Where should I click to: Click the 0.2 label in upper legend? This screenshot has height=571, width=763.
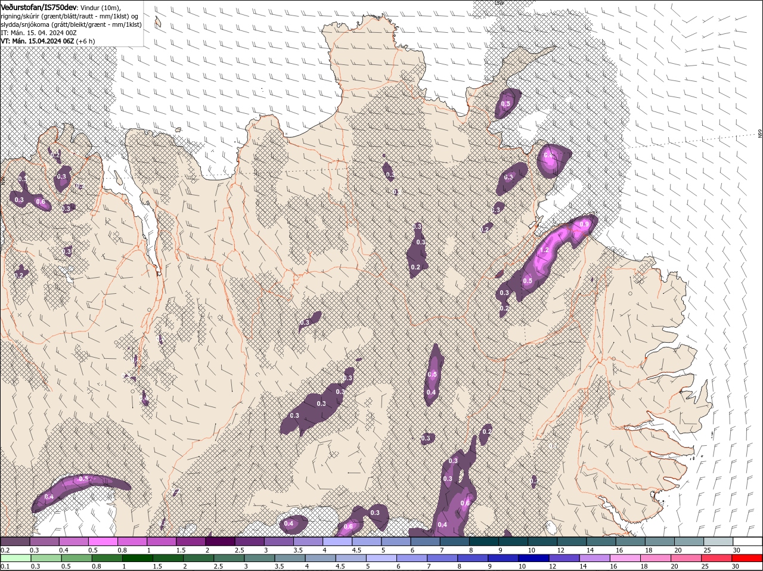pyautogui.click(x=5, y=550)
